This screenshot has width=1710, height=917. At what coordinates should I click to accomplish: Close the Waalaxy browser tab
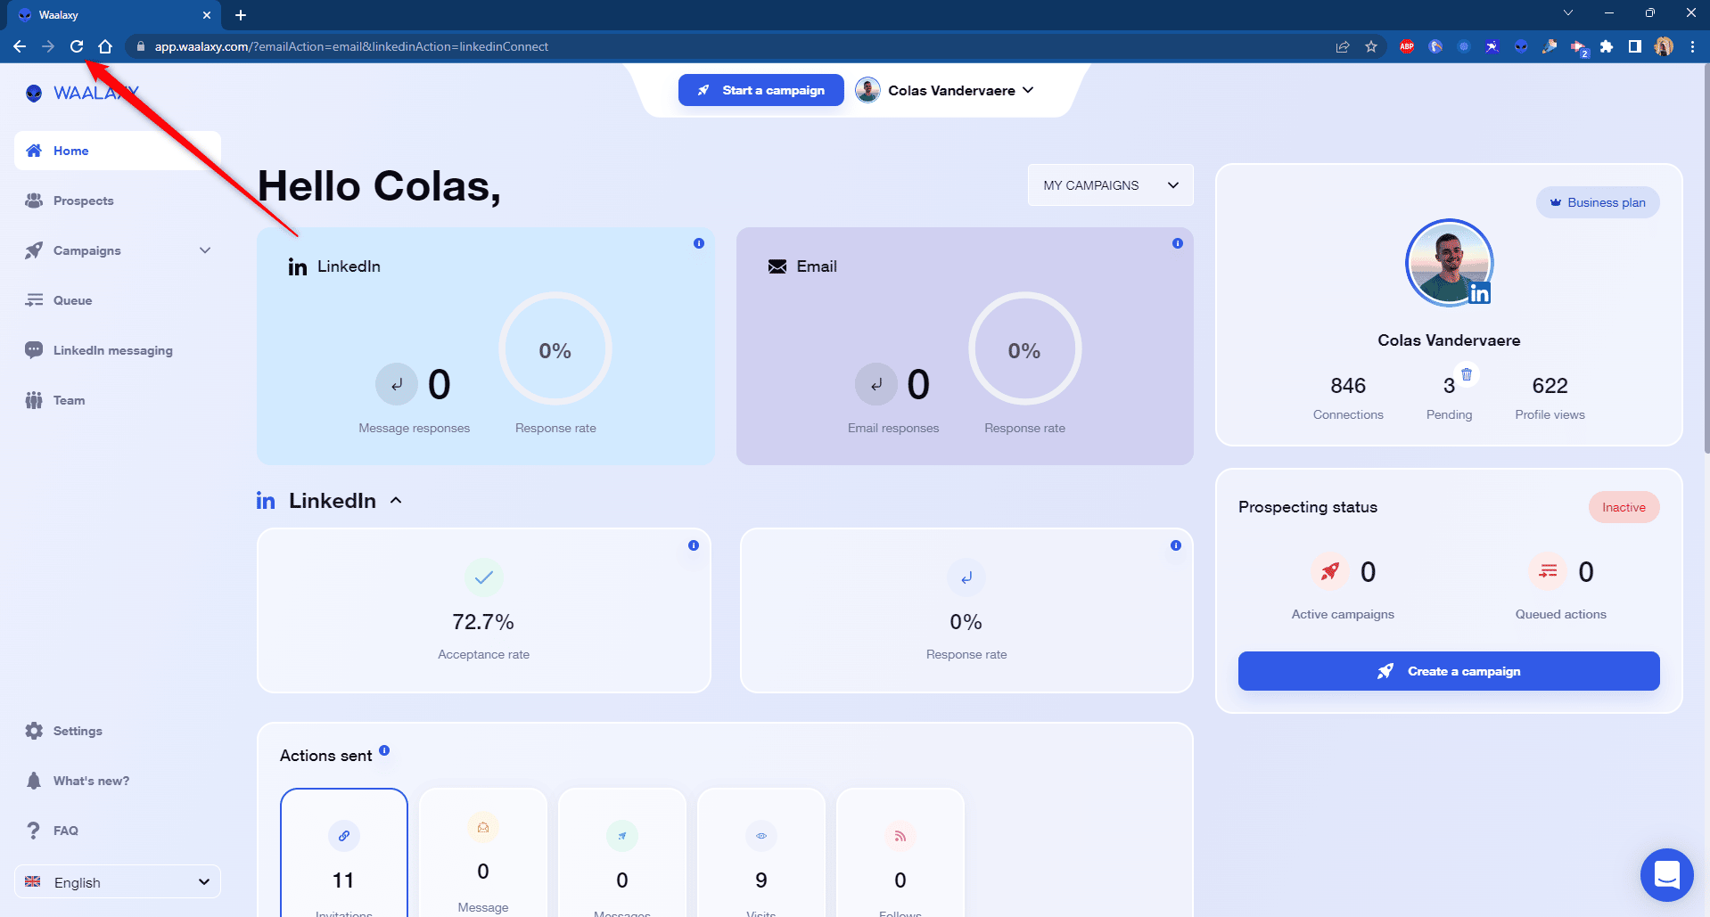tap(207, 15)
